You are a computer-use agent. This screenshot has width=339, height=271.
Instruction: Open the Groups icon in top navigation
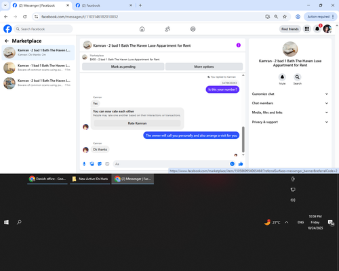193,29
